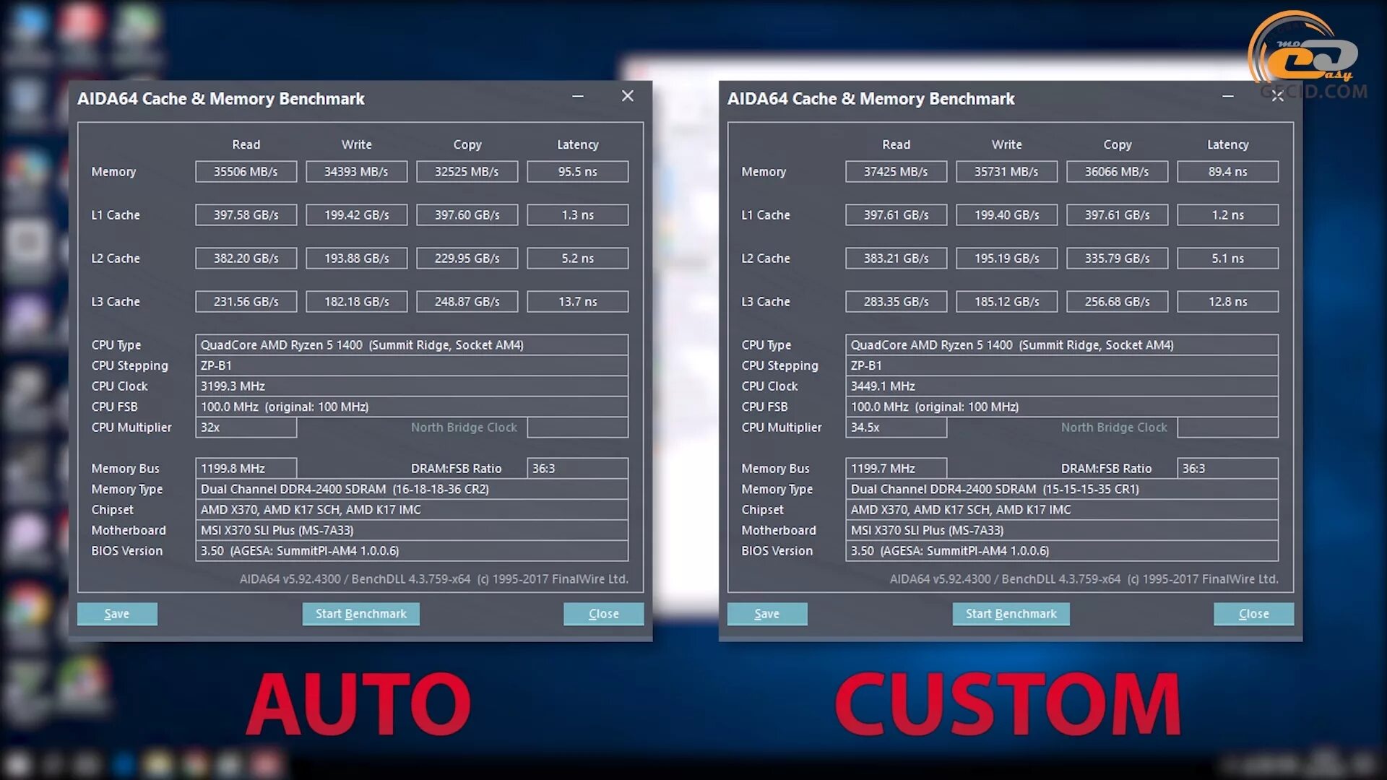Image resolution: width=1387 pixels, height=780 pixels.
Task: Select the left CPU Clock 3199.3 MHz field
Action: pyautogui.click(x=411, y=386)
